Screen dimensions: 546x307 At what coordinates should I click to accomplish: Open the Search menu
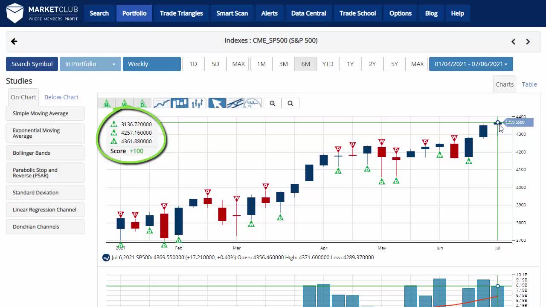pyautogui.click(x=99, y=13)
